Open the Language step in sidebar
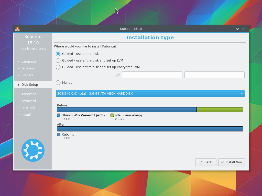This screenshot has width=262, height=196. point(29,62)
